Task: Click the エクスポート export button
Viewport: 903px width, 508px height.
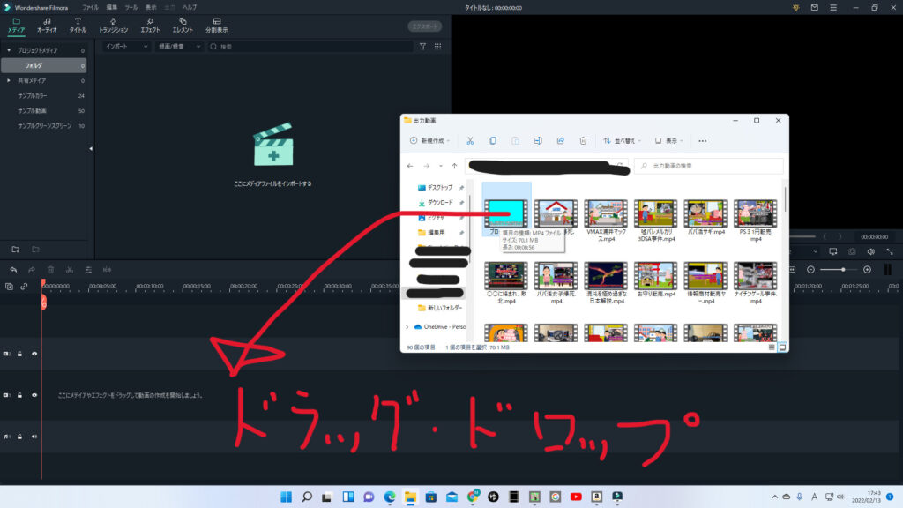Action: point(425,26)
